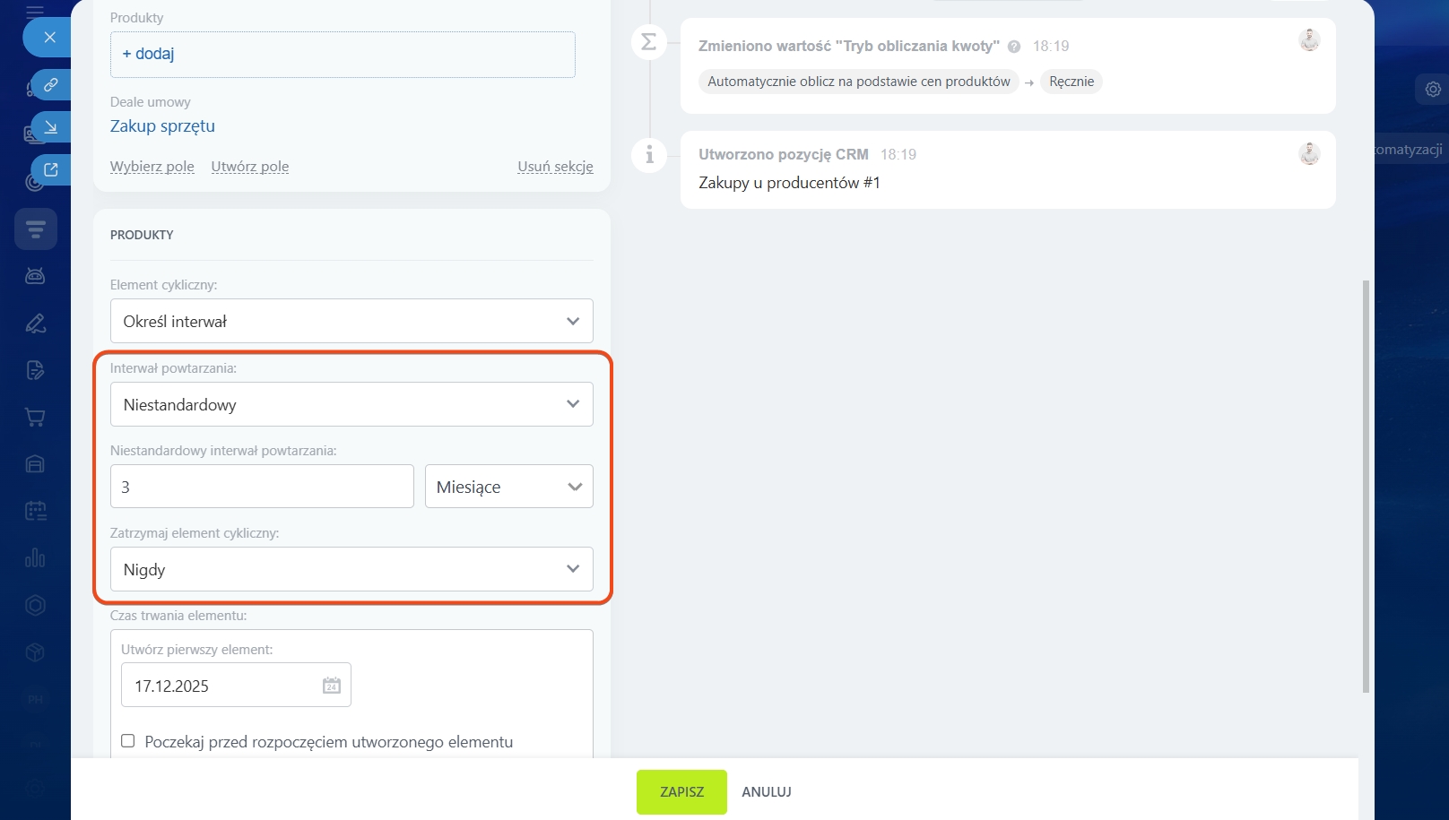
Task: Click the ZAPISZ button
Action: 681,792
